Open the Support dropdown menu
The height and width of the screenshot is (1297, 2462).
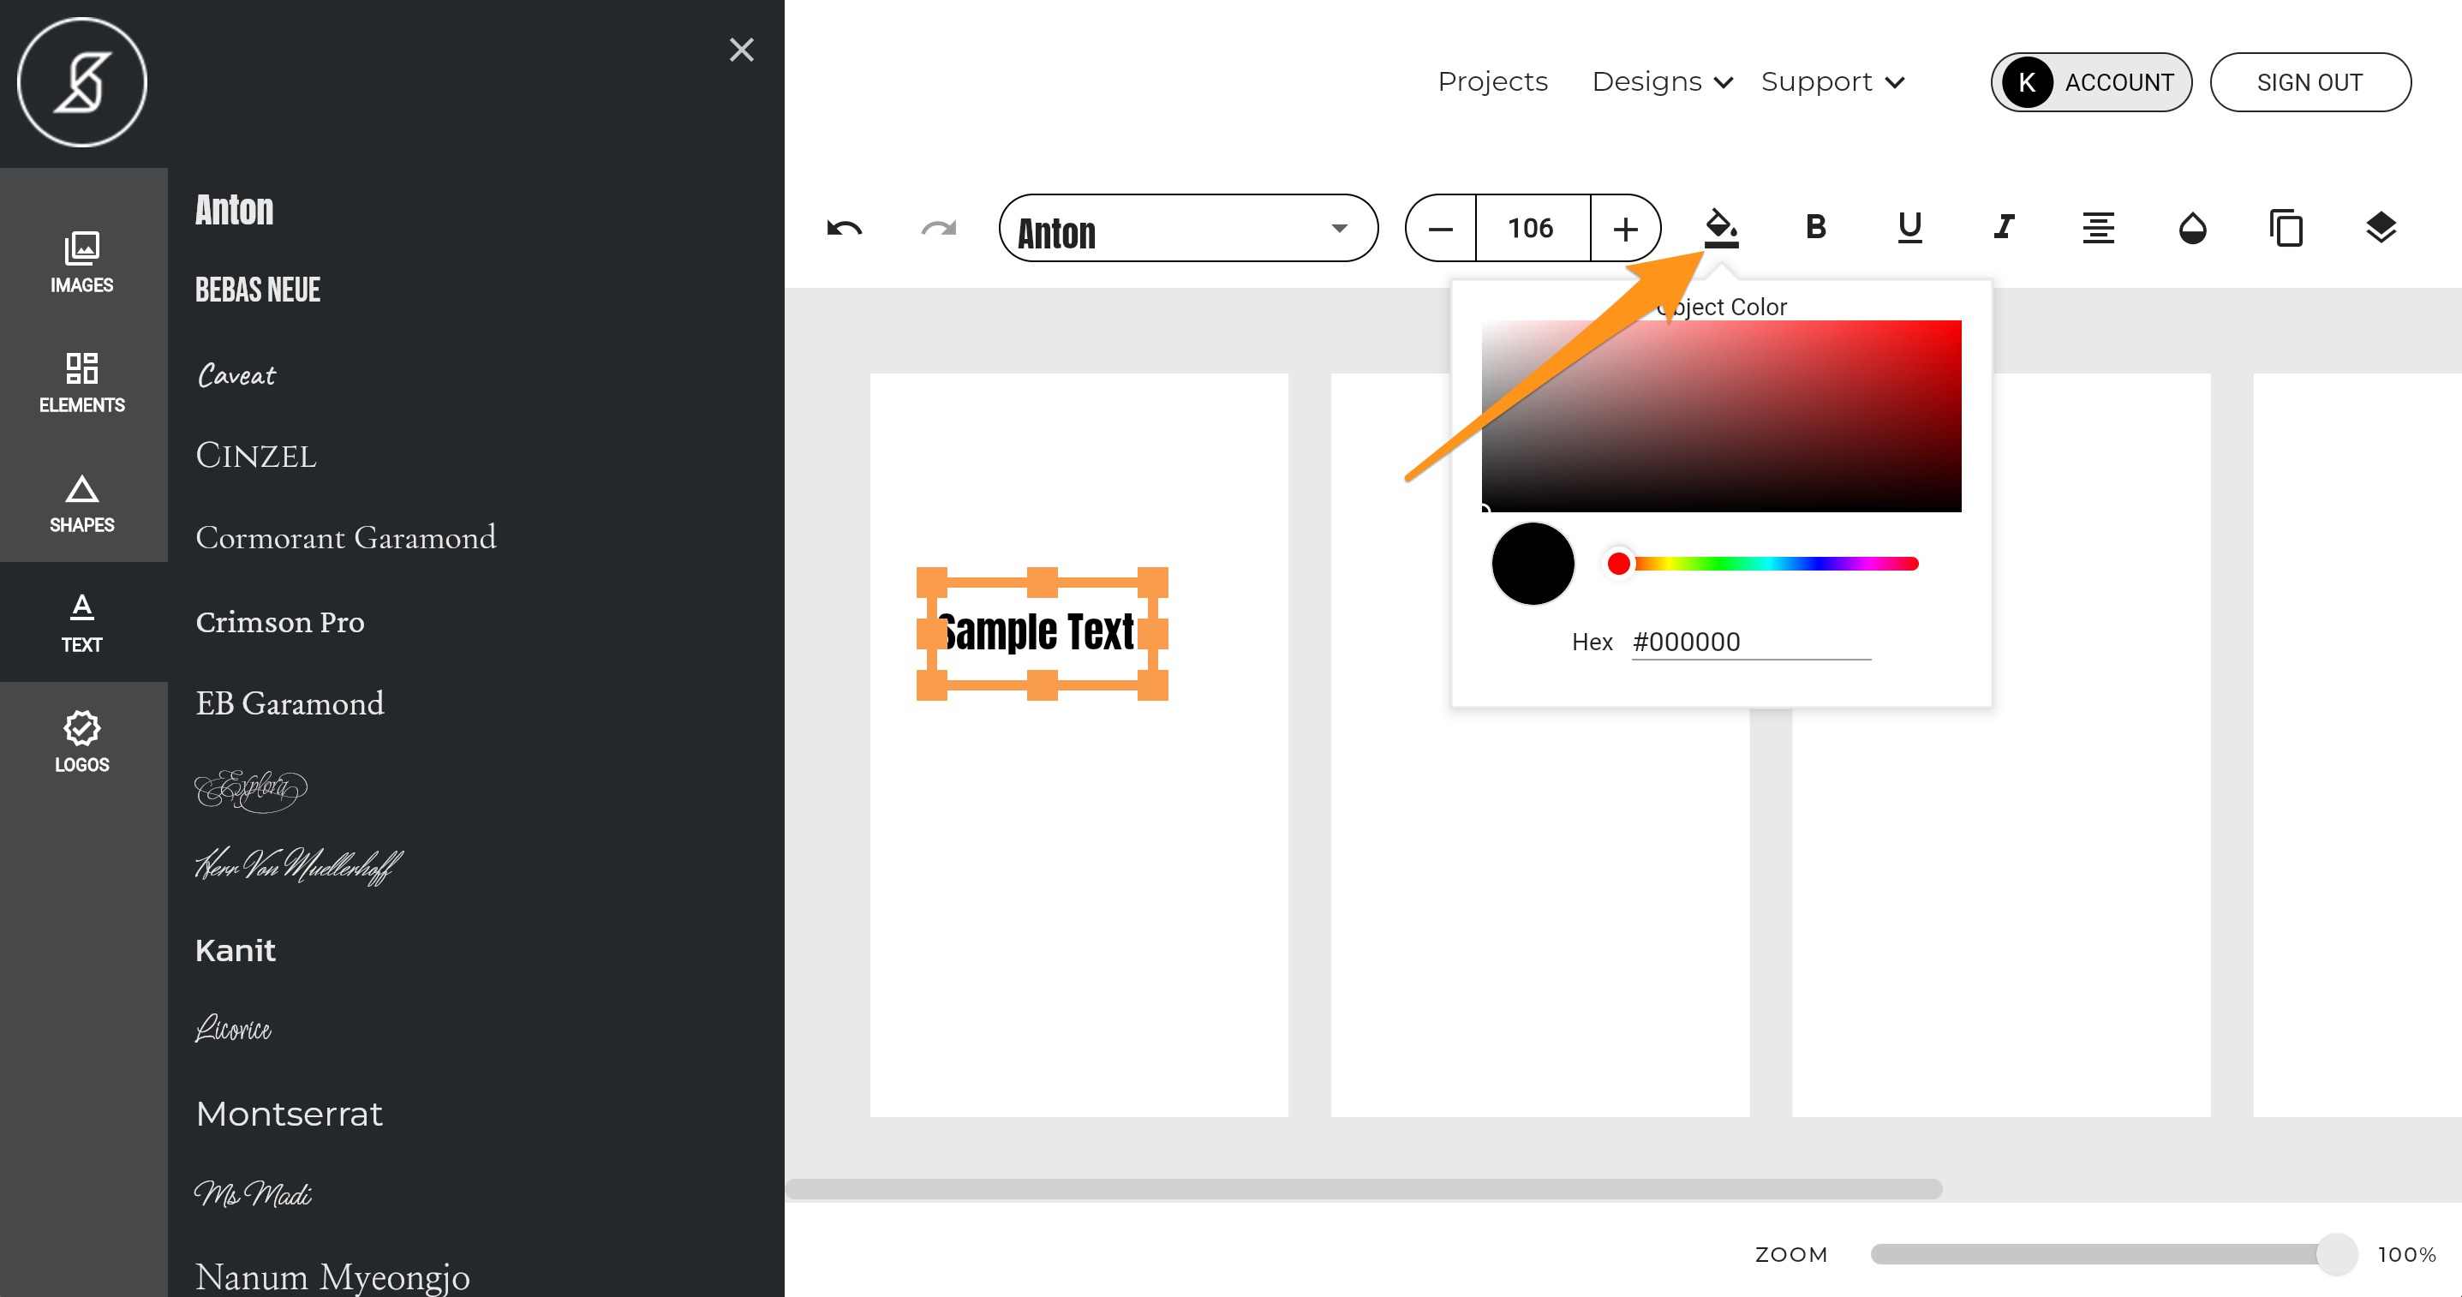(1832, 82)
